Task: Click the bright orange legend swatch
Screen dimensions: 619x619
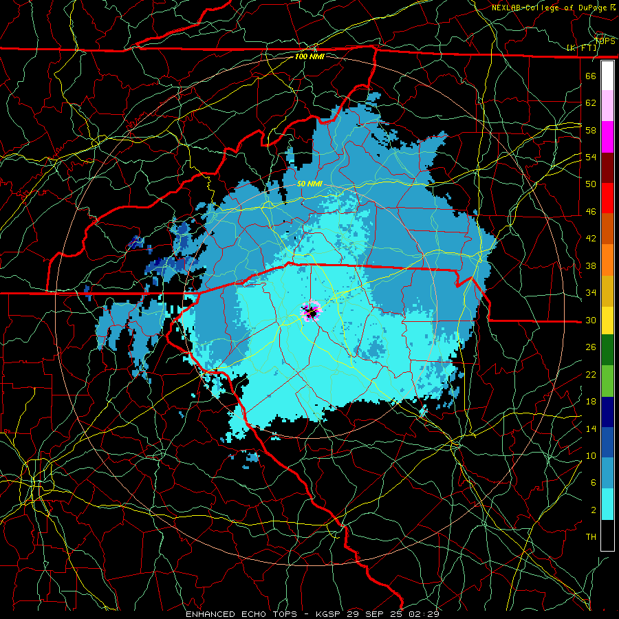Action: point(607,260)
